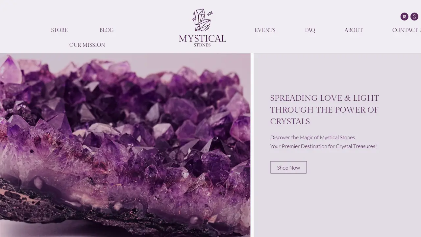The height and width of the screenshot is (237, 421).
Task: Click the crystal logo graphic
Action: [x=202, y=20]
